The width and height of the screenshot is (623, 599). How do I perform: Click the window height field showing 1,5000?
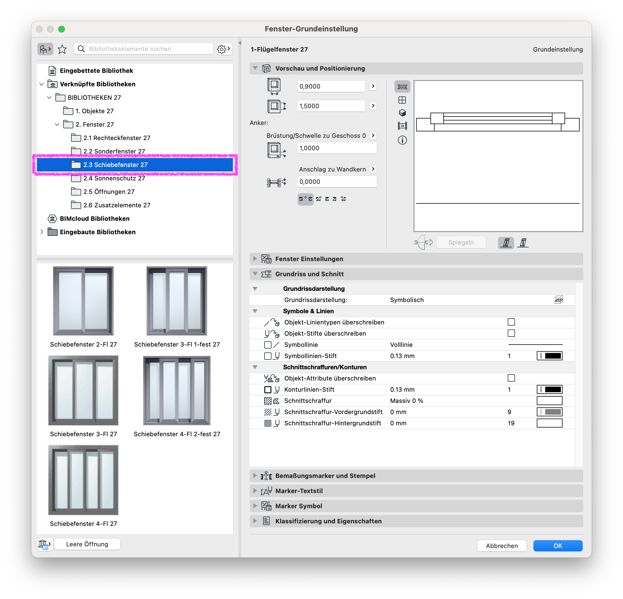click(331, 106)
